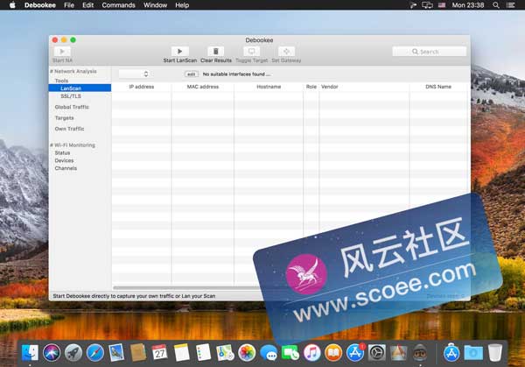The width and height of the screenshot is (525, 367).
Task: Click the Set Gateway toolbar icon
Action: 286,52
